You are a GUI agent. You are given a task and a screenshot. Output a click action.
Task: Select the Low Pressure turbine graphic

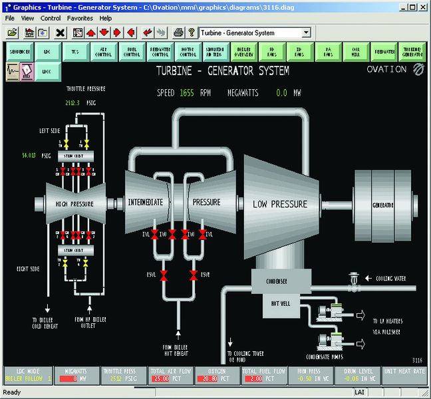[281, 207]
